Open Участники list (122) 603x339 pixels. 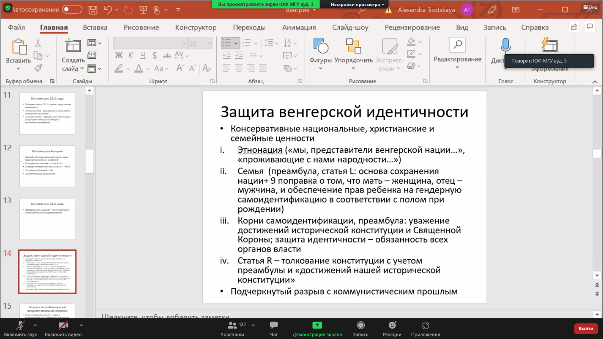tap(232, 329)
